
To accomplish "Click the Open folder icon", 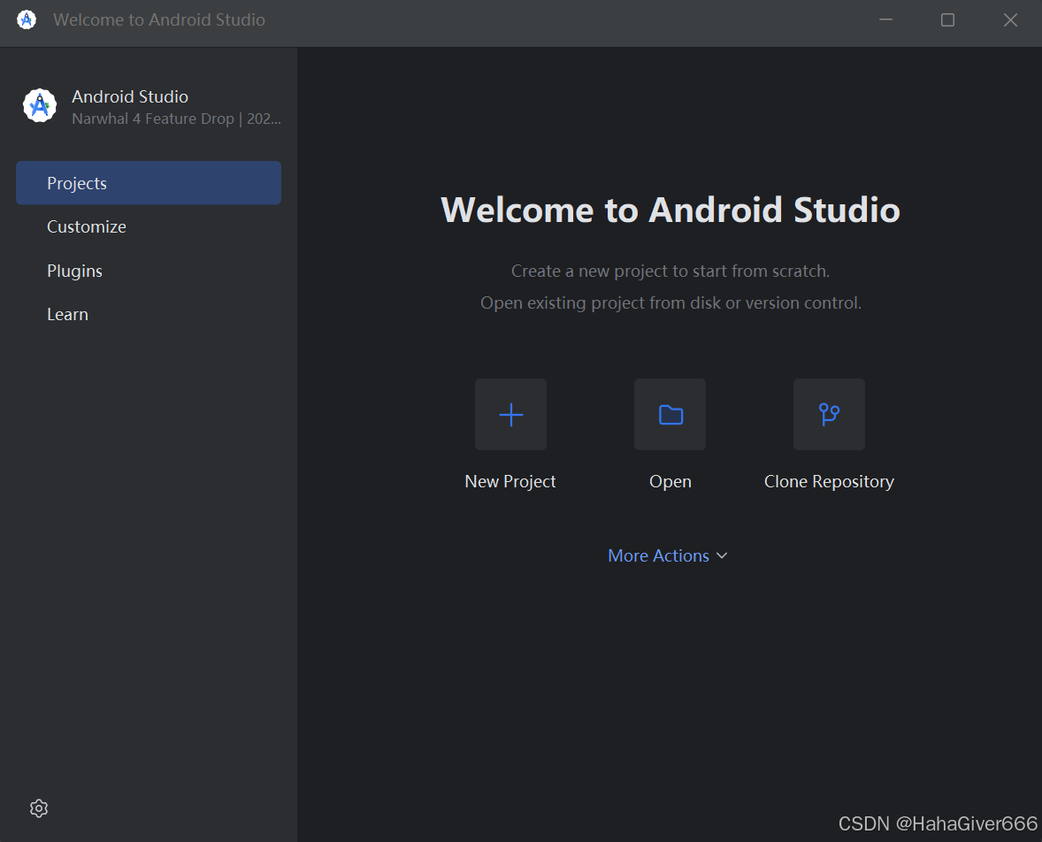I will [x=670, y=415].
